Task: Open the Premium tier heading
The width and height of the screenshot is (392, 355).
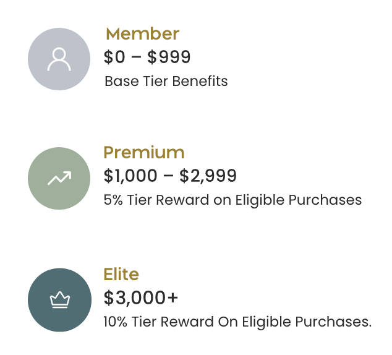Action: (143, 152)
